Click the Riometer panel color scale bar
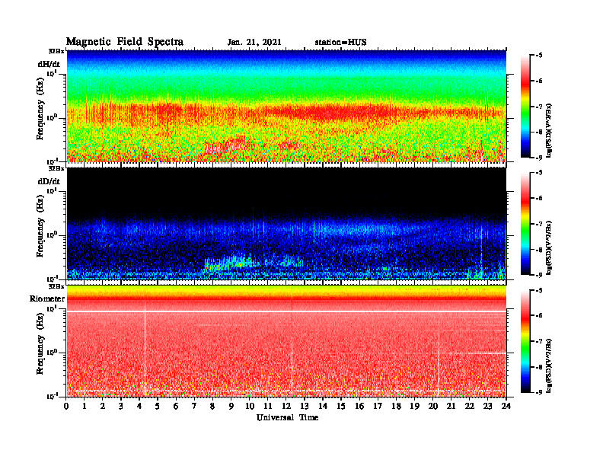The height and width of the screenshot is (466, 603). [525, 341]
